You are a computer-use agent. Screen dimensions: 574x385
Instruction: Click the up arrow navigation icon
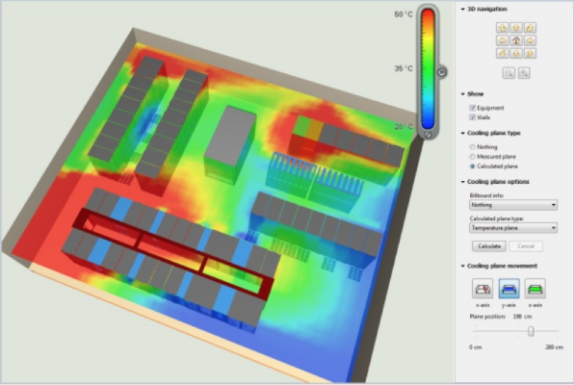click(514, 28)
